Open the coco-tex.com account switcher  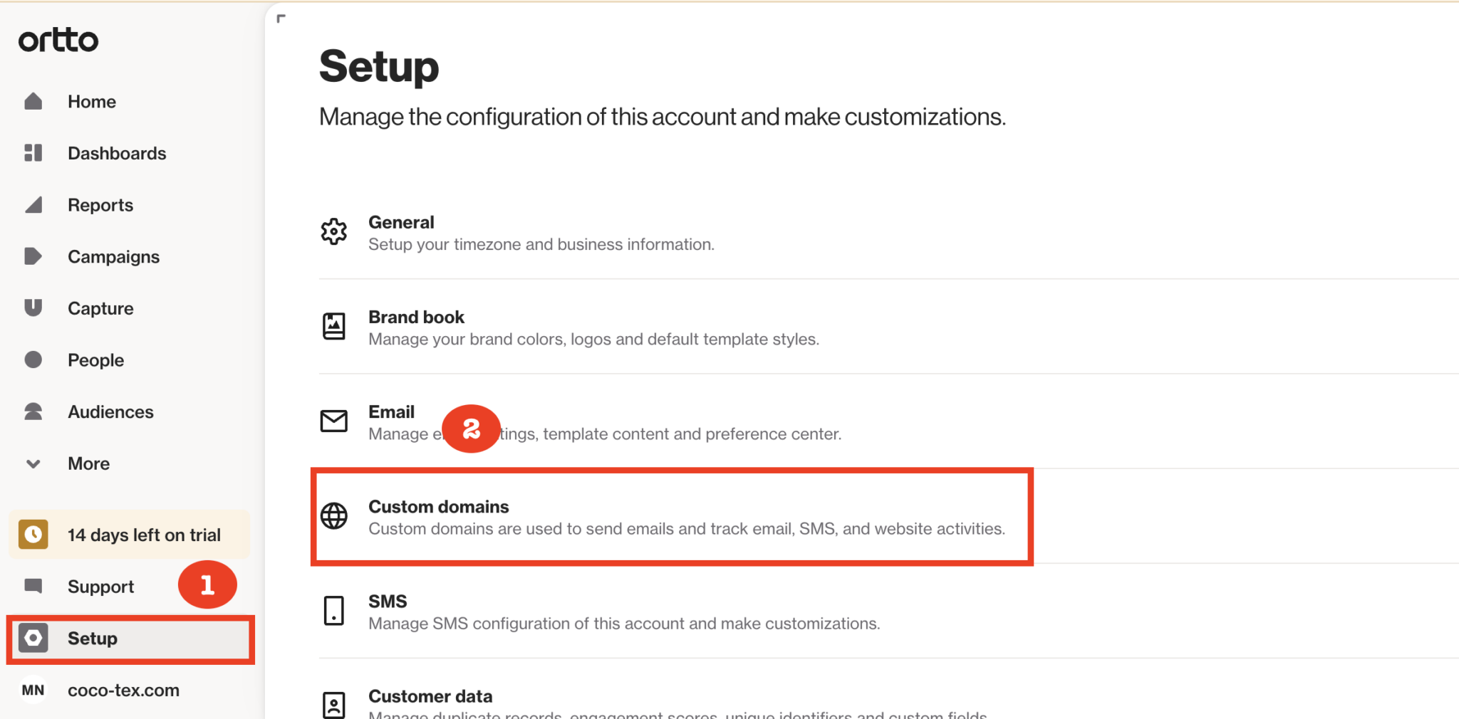[x=123, y=689]
